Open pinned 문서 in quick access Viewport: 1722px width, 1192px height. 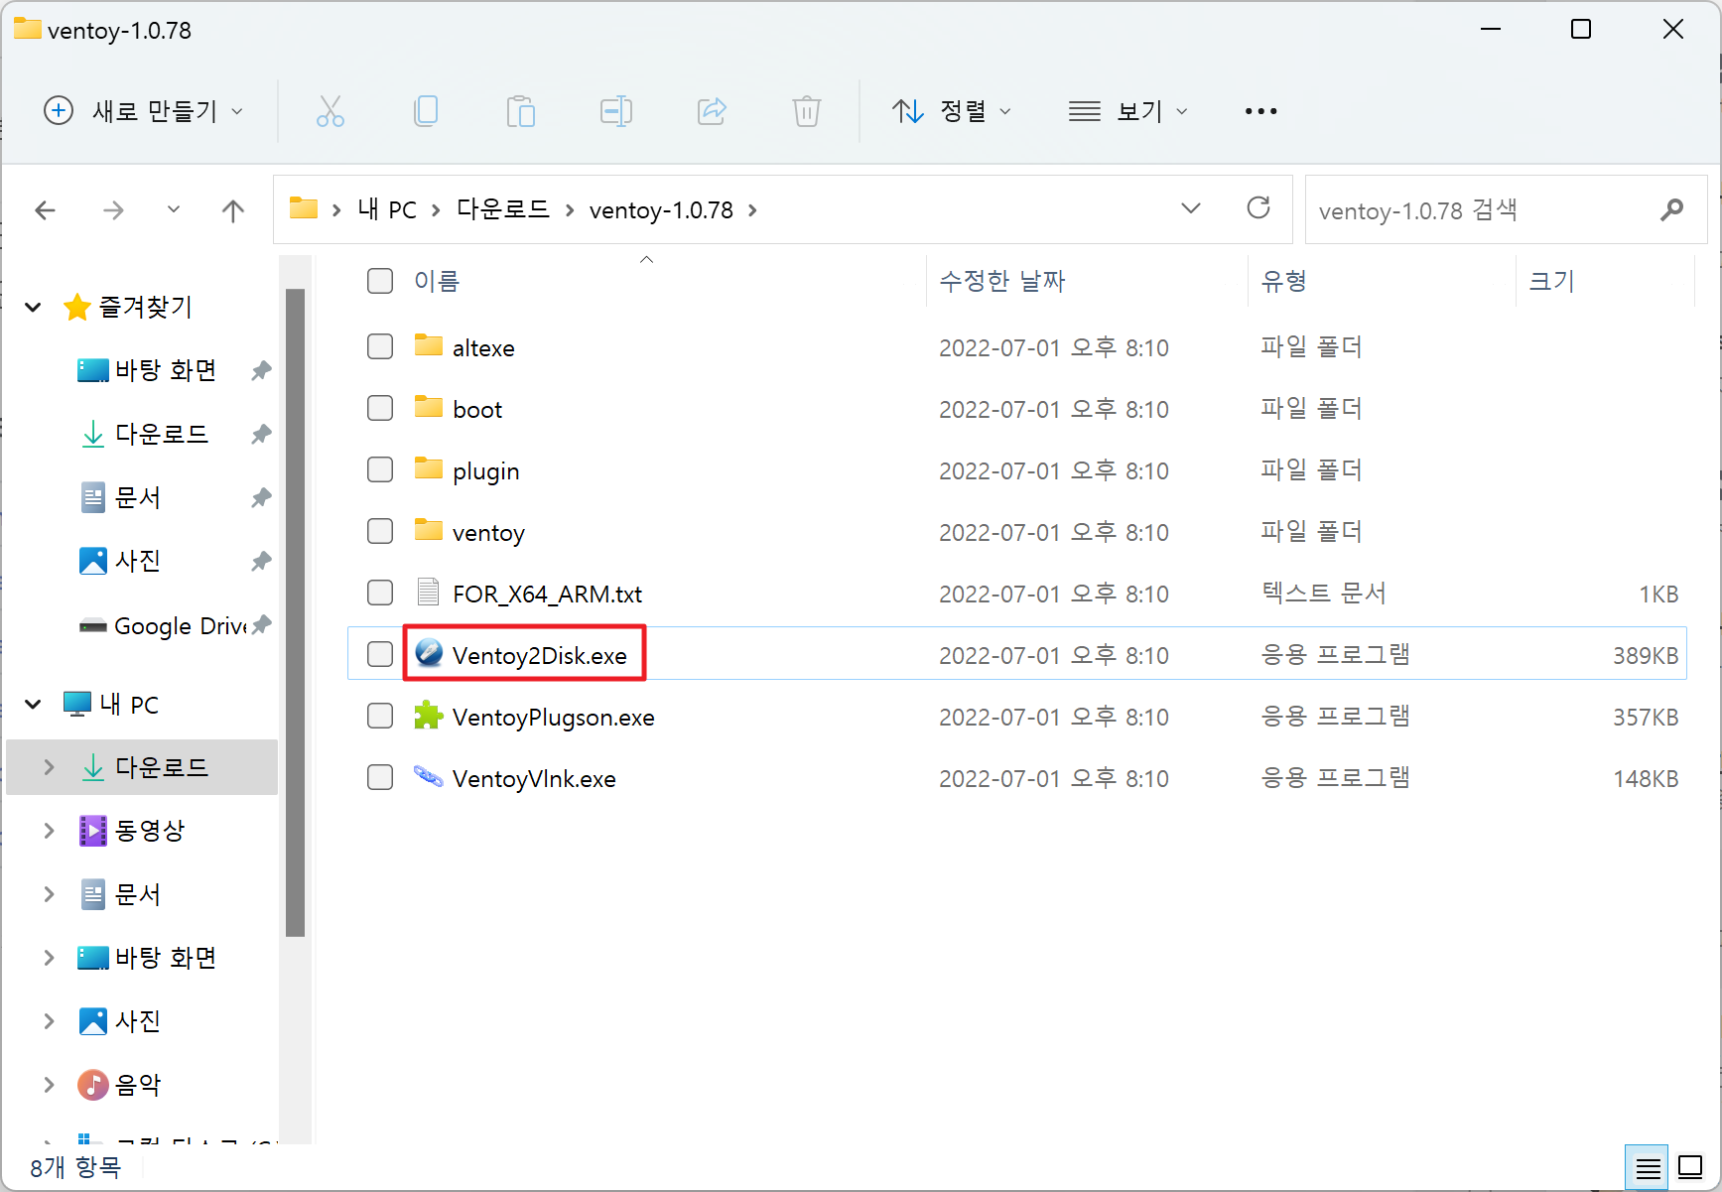tap(119, 497)
